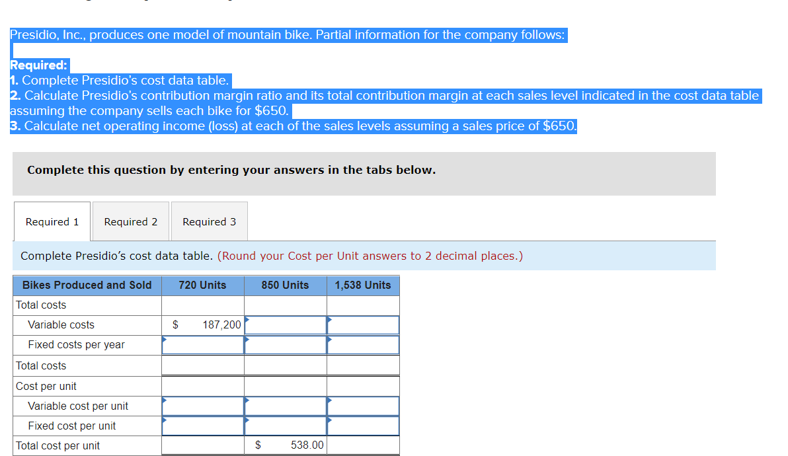
Task: Click the highlighted Required: heading
Action: click(x=39, y=65)
